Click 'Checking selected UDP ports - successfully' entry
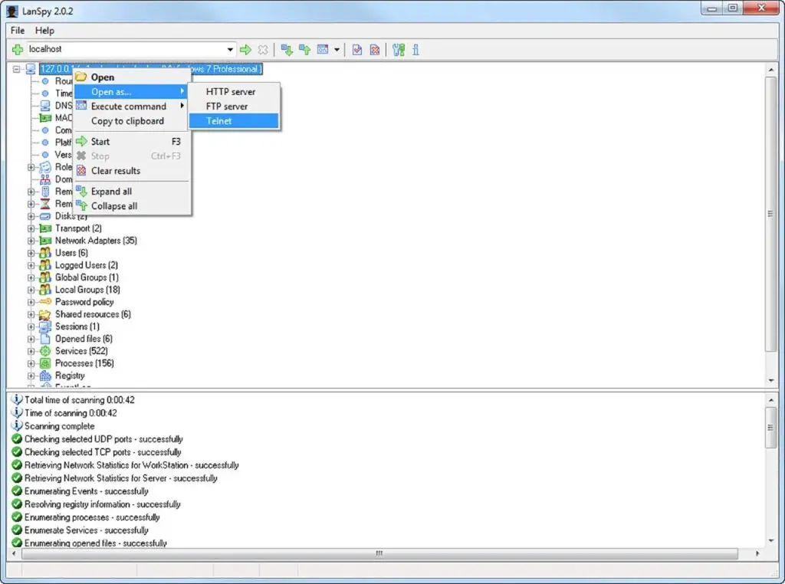The width and height of the screenshot is (785, 584). tap(103, 439)
